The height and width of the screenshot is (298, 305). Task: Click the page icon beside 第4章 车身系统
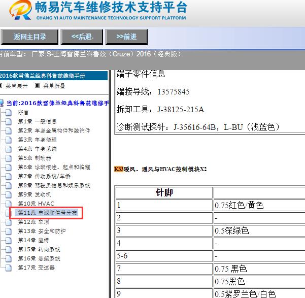point(8,149)
